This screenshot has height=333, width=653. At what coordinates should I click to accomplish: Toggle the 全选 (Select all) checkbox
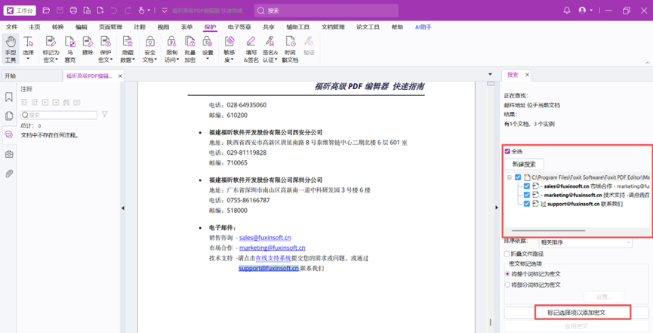(x=507, y=151)
